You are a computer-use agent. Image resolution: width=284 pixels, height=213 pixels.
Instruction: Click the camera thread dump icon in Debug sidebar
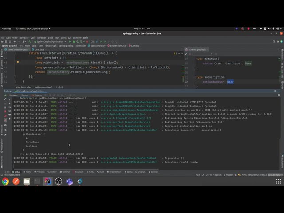pyautogui.click(x=5, y=125)
